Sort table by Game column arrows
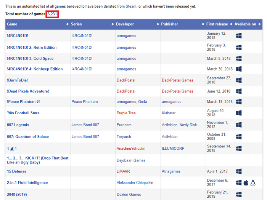This screenshot has height=200, width=267. point(68,24)
